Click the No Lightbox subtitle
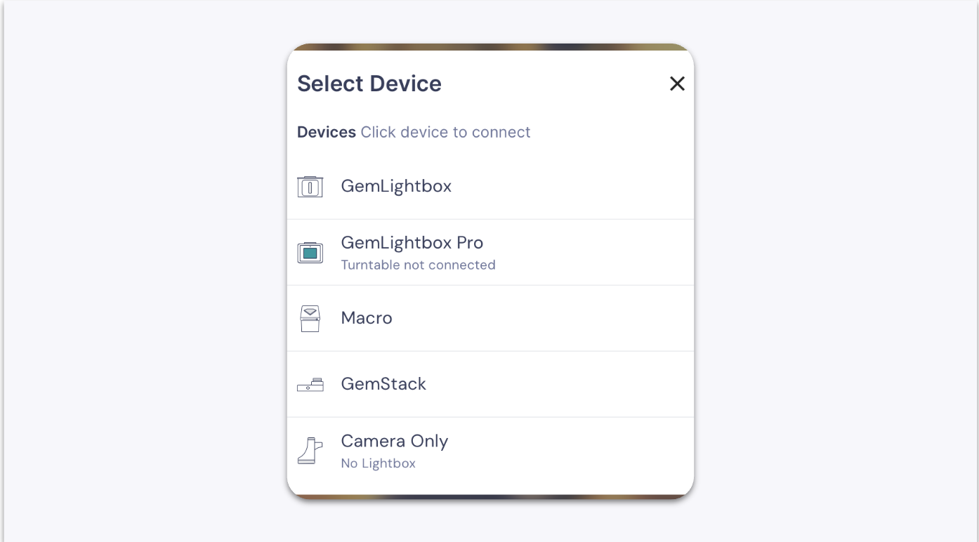The width and height of the screenshot is (979, 542). (x=378, y=463)
